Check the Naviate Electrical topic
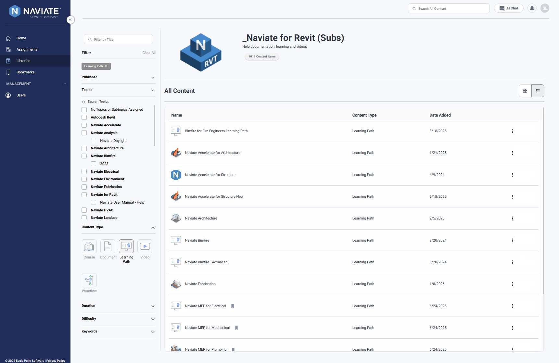 click(x=84, y=171)
